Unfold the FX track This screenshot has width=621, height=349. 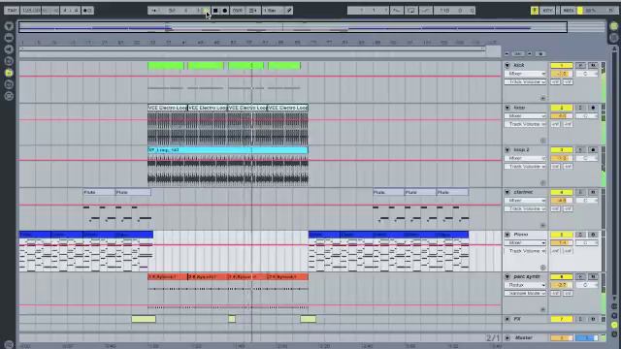coord(507,319)
